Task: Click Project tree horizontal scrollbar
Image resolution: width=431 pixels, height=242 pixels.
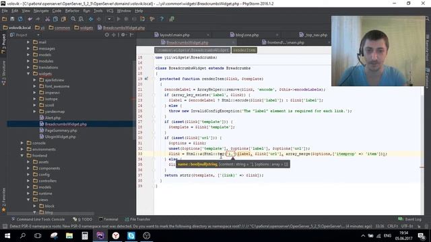Action: (51, 213)
